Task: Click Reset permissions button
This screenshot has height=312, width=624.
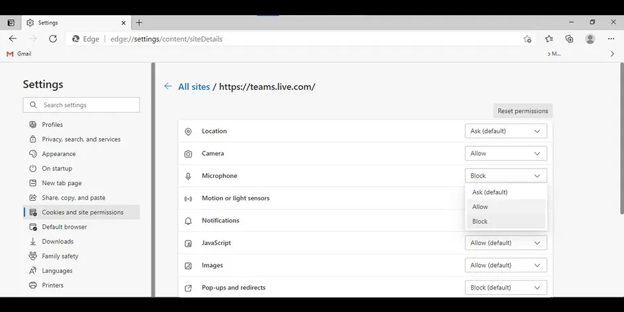Action: coord(523,111)
